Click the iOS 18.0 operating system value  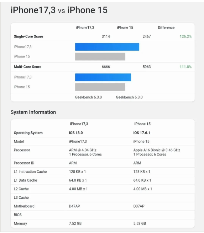[x=76, y=133]
